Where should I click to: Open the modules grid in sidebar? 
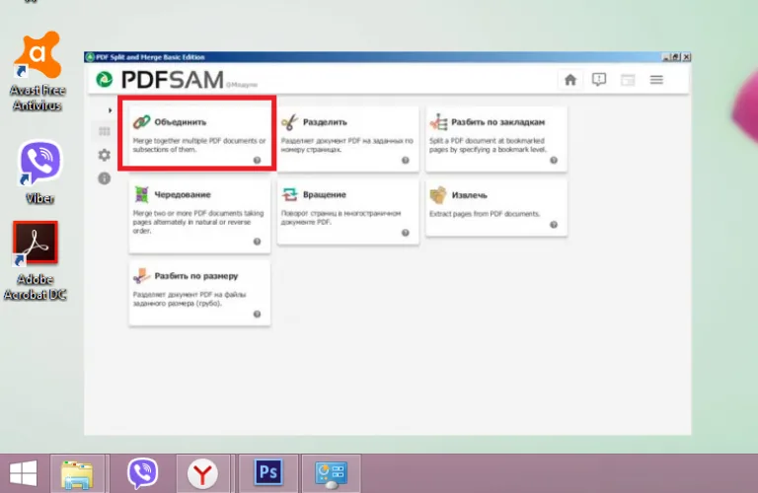(104, 131)
